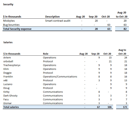Select the Artem salary row name
This screenshot has width=132, height=113.
[x=7, y=58]
